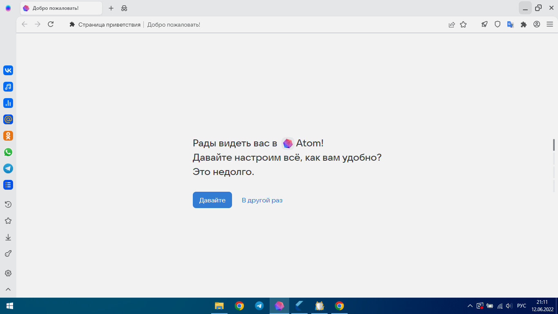
Task: Click the В другой раз link
Action: pos(262,200)
